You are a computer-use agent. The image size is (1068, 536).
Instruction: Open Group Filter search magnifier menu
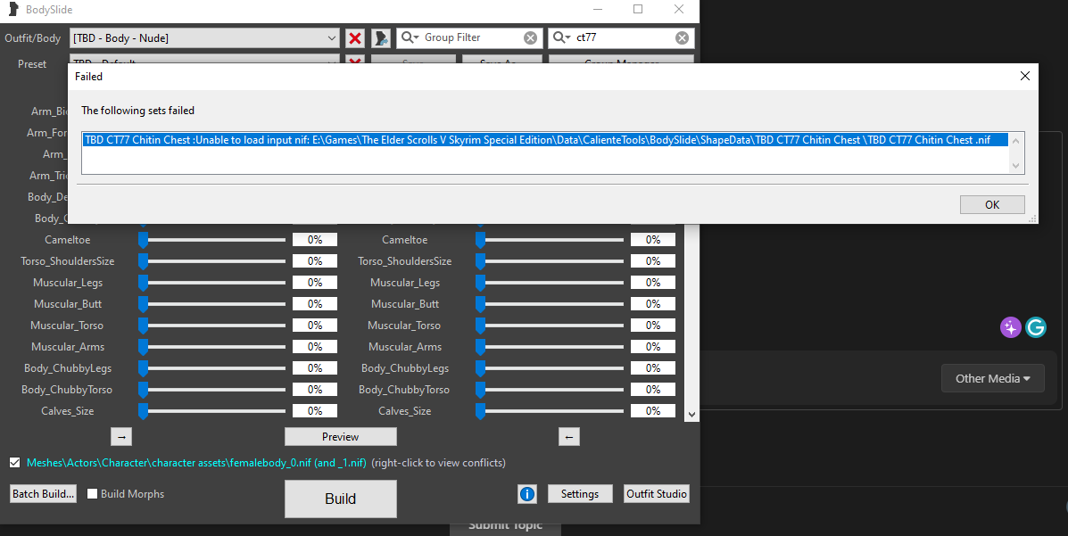[x=409, y=37]
